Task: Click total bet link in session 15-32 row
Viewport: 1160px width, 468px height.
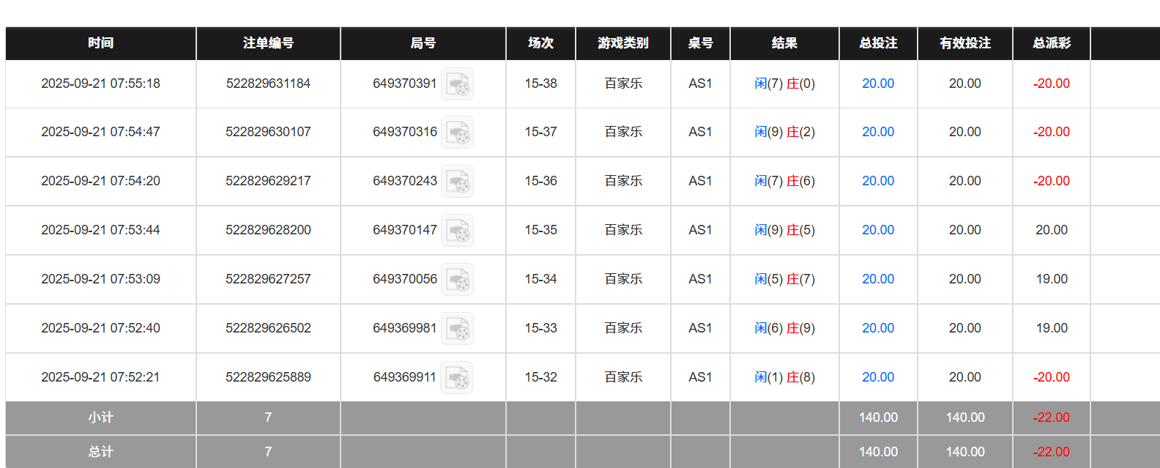Action: pos(877,377)
